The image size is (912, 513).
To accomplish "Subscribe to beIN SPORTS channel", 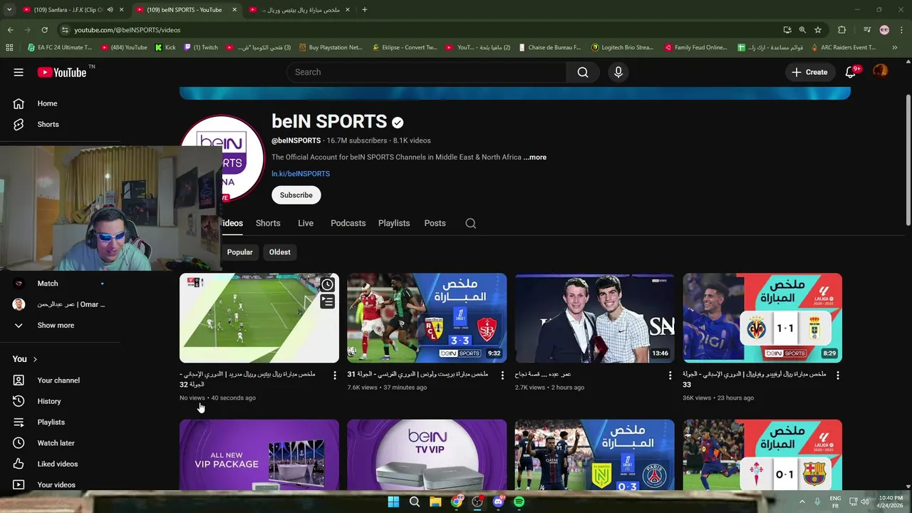I will click(296, 195).
